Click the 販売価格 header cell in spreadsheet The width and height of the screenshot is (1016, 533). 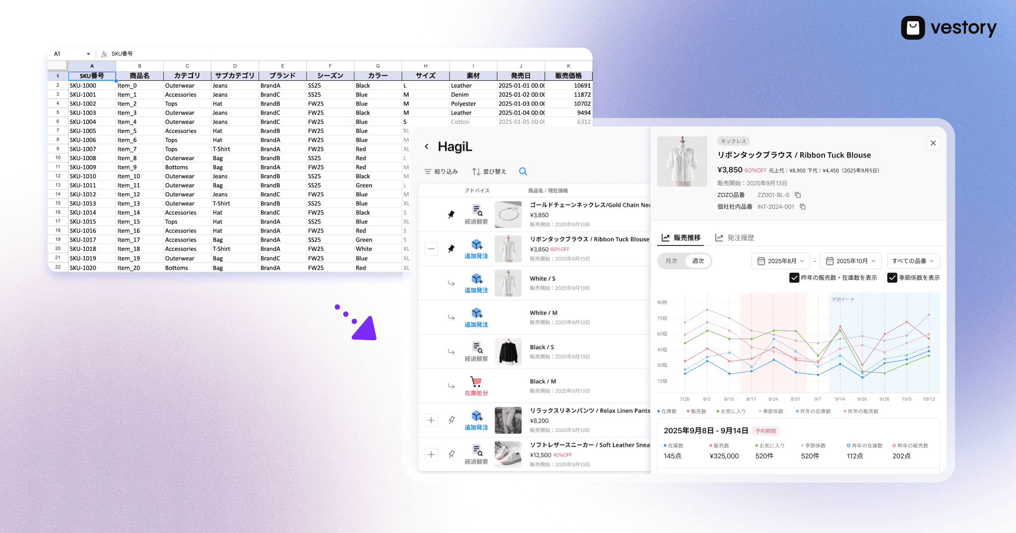click(x=569, y=76)
